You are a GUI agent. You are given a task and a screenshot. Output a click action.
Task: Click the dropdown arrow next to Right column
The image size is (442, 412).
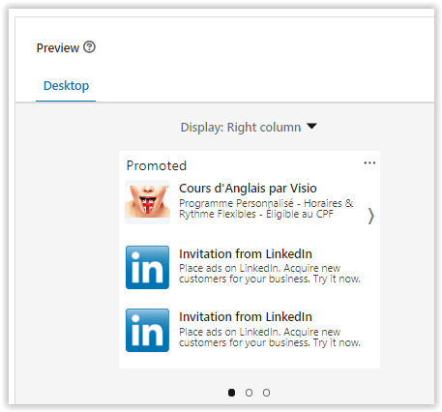point(311,126)
